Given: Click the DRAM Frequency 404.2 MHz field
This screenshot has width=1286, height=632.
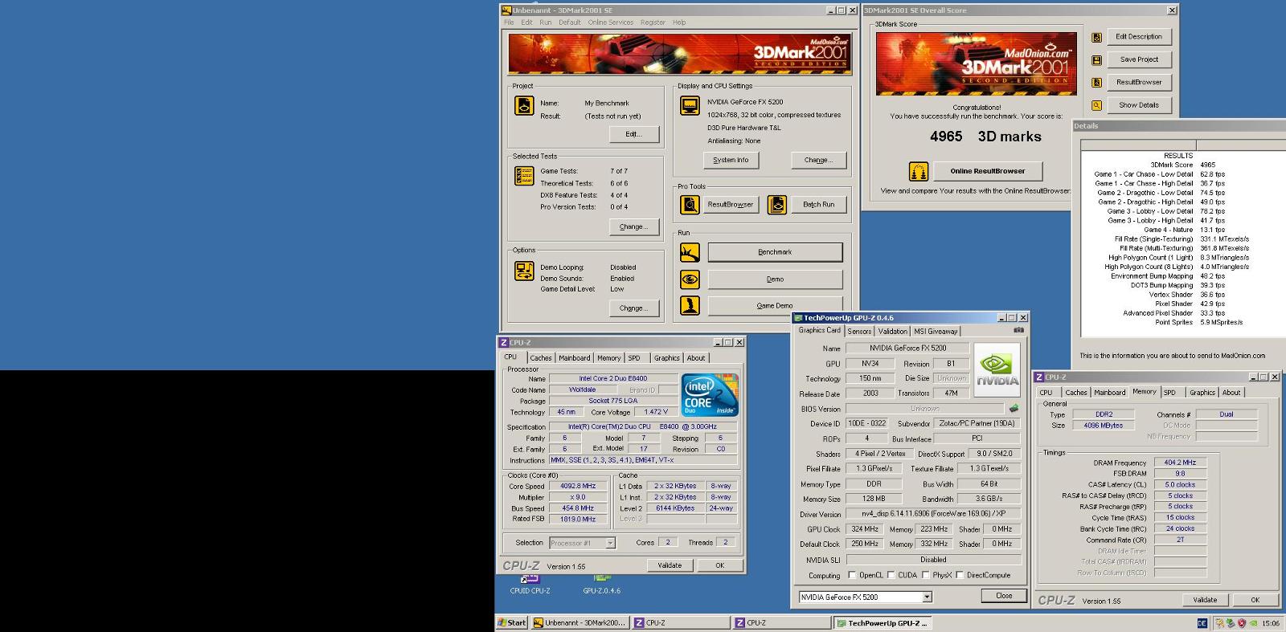Looking at the screenshot, I should click(x=1180, y=463).
